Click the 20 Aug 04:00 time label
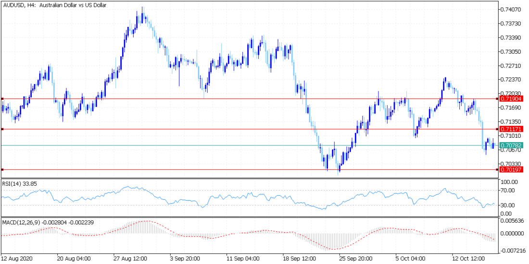Viewport: 529px width, 264px height. point(74,259)
